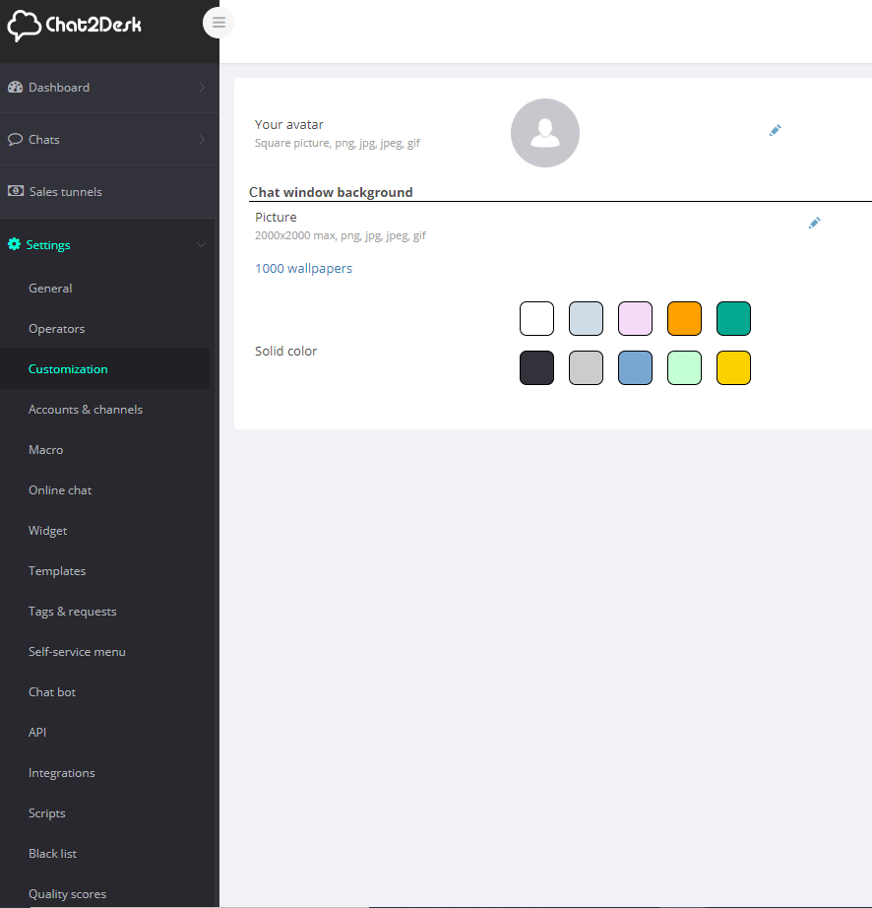Click the Sales tunnels sidebar icon
This screenshot has height=908, width=872.
click(15, 191)
